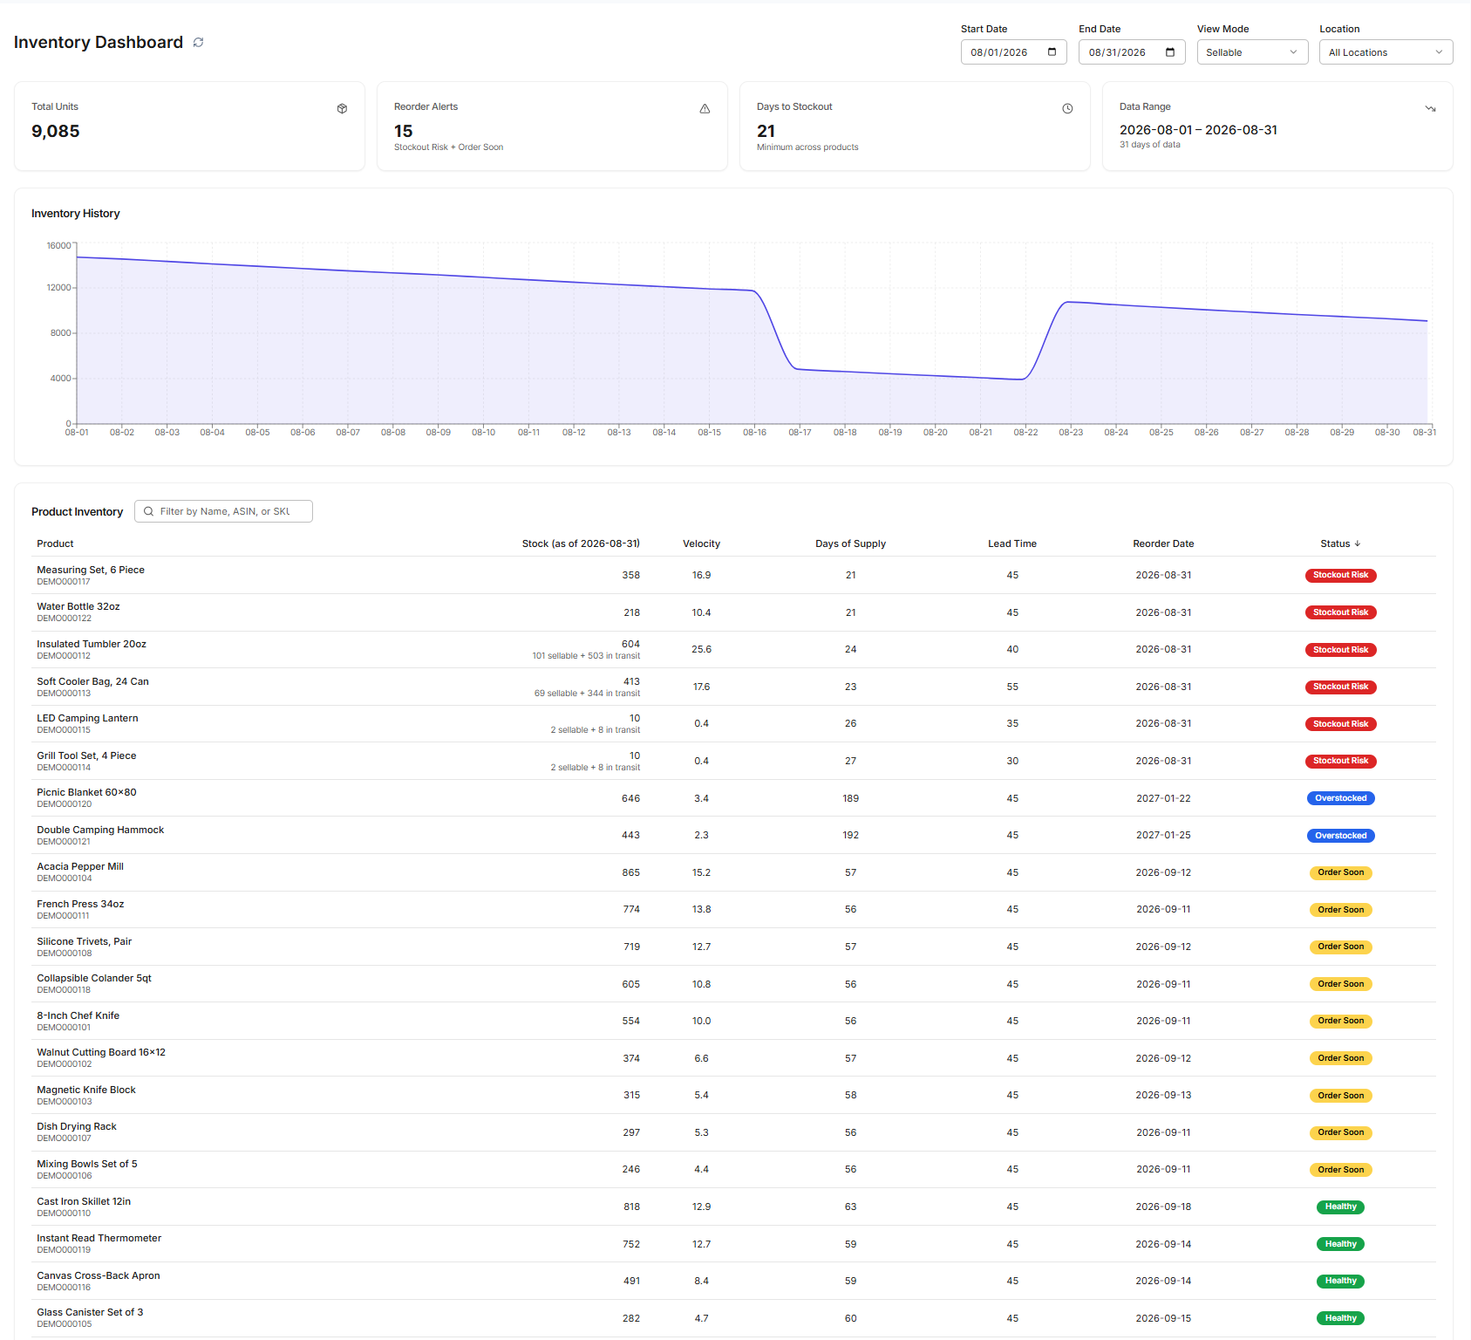This screenshot has height=1340, width=1471.
Task: Focus the Filter by Name, ASIN, or SKU box
Action: coord(223,512)
